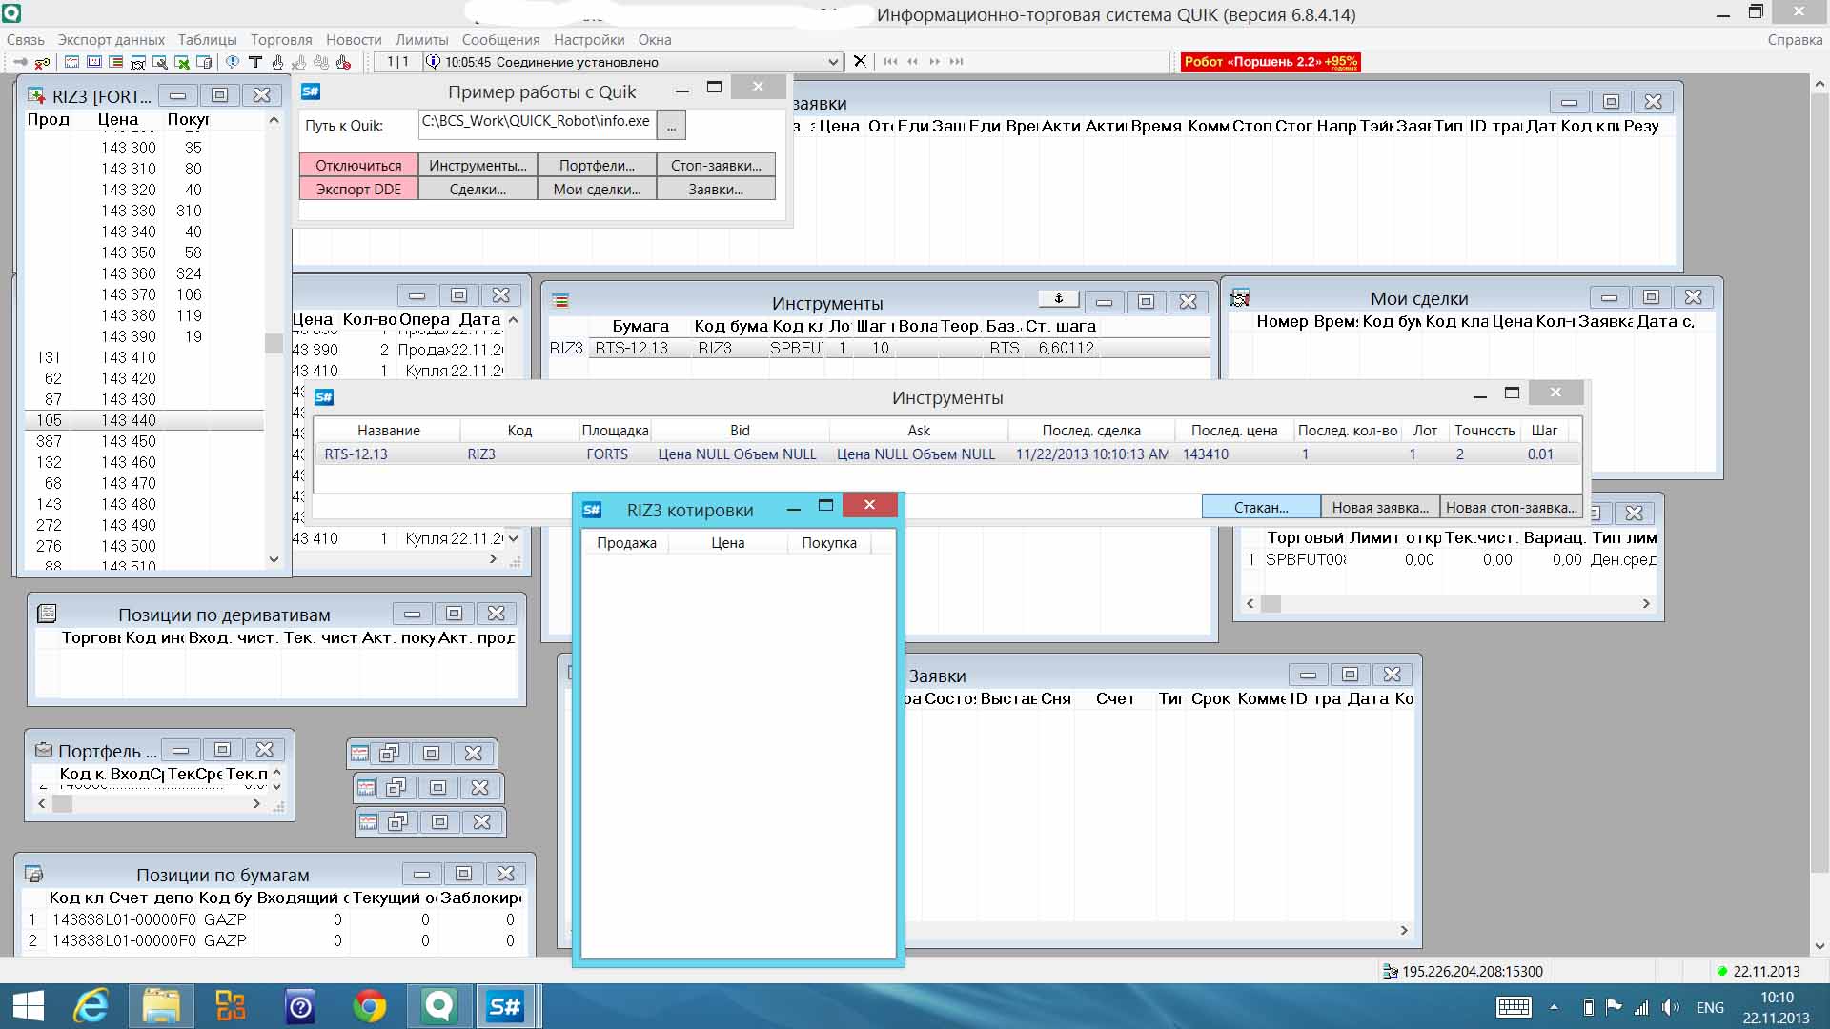The image size is (1830, 1029).
Task: Click the scroll-up arrow of RIZ3 quotes window
Action: [274, 120]
